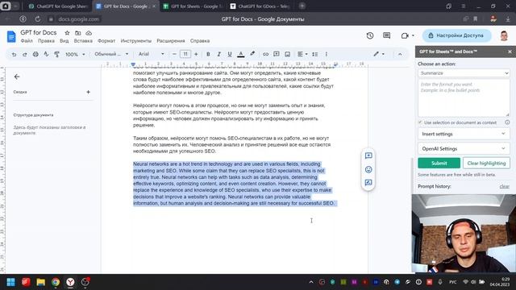Star the GPT for Docs document

[x=67, y=33]
